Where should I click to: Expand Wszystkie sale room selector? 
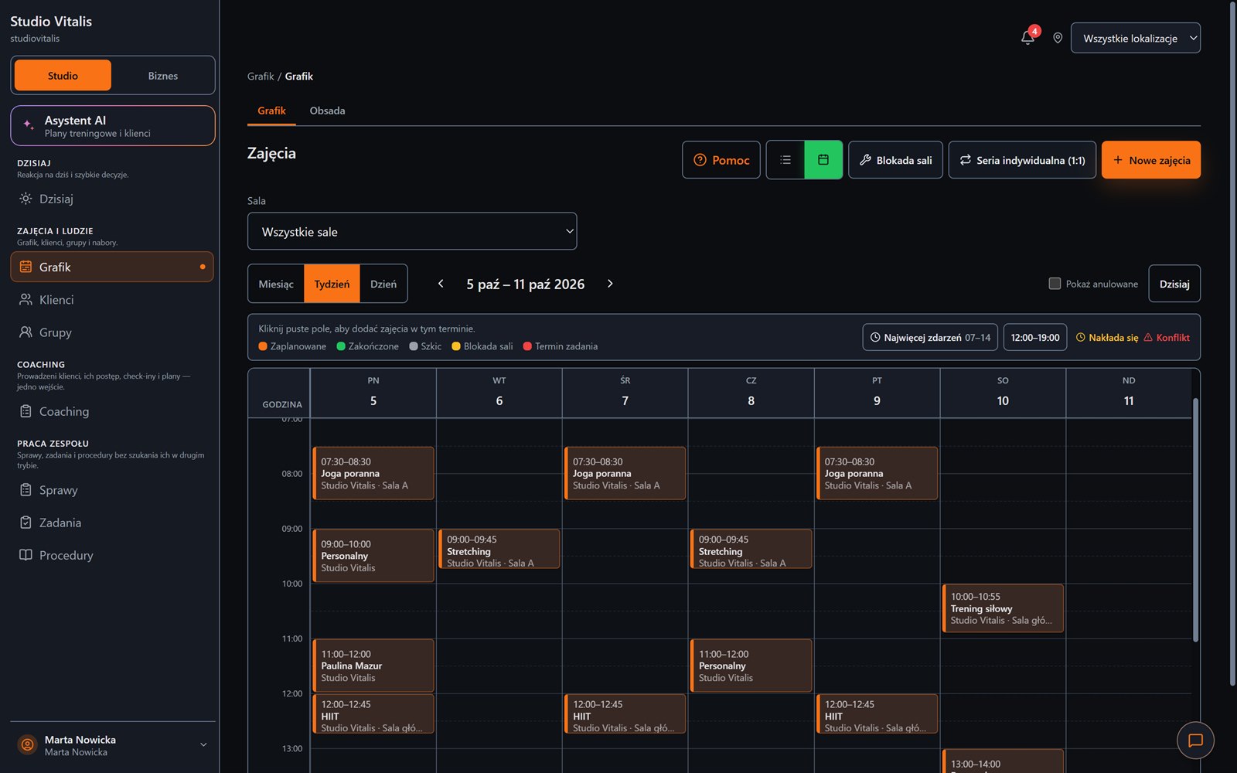coord(412,231)
